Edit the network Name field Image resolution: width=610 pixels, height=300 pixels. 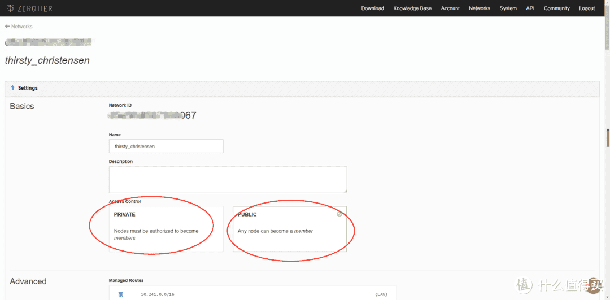[x=166, y=147]
